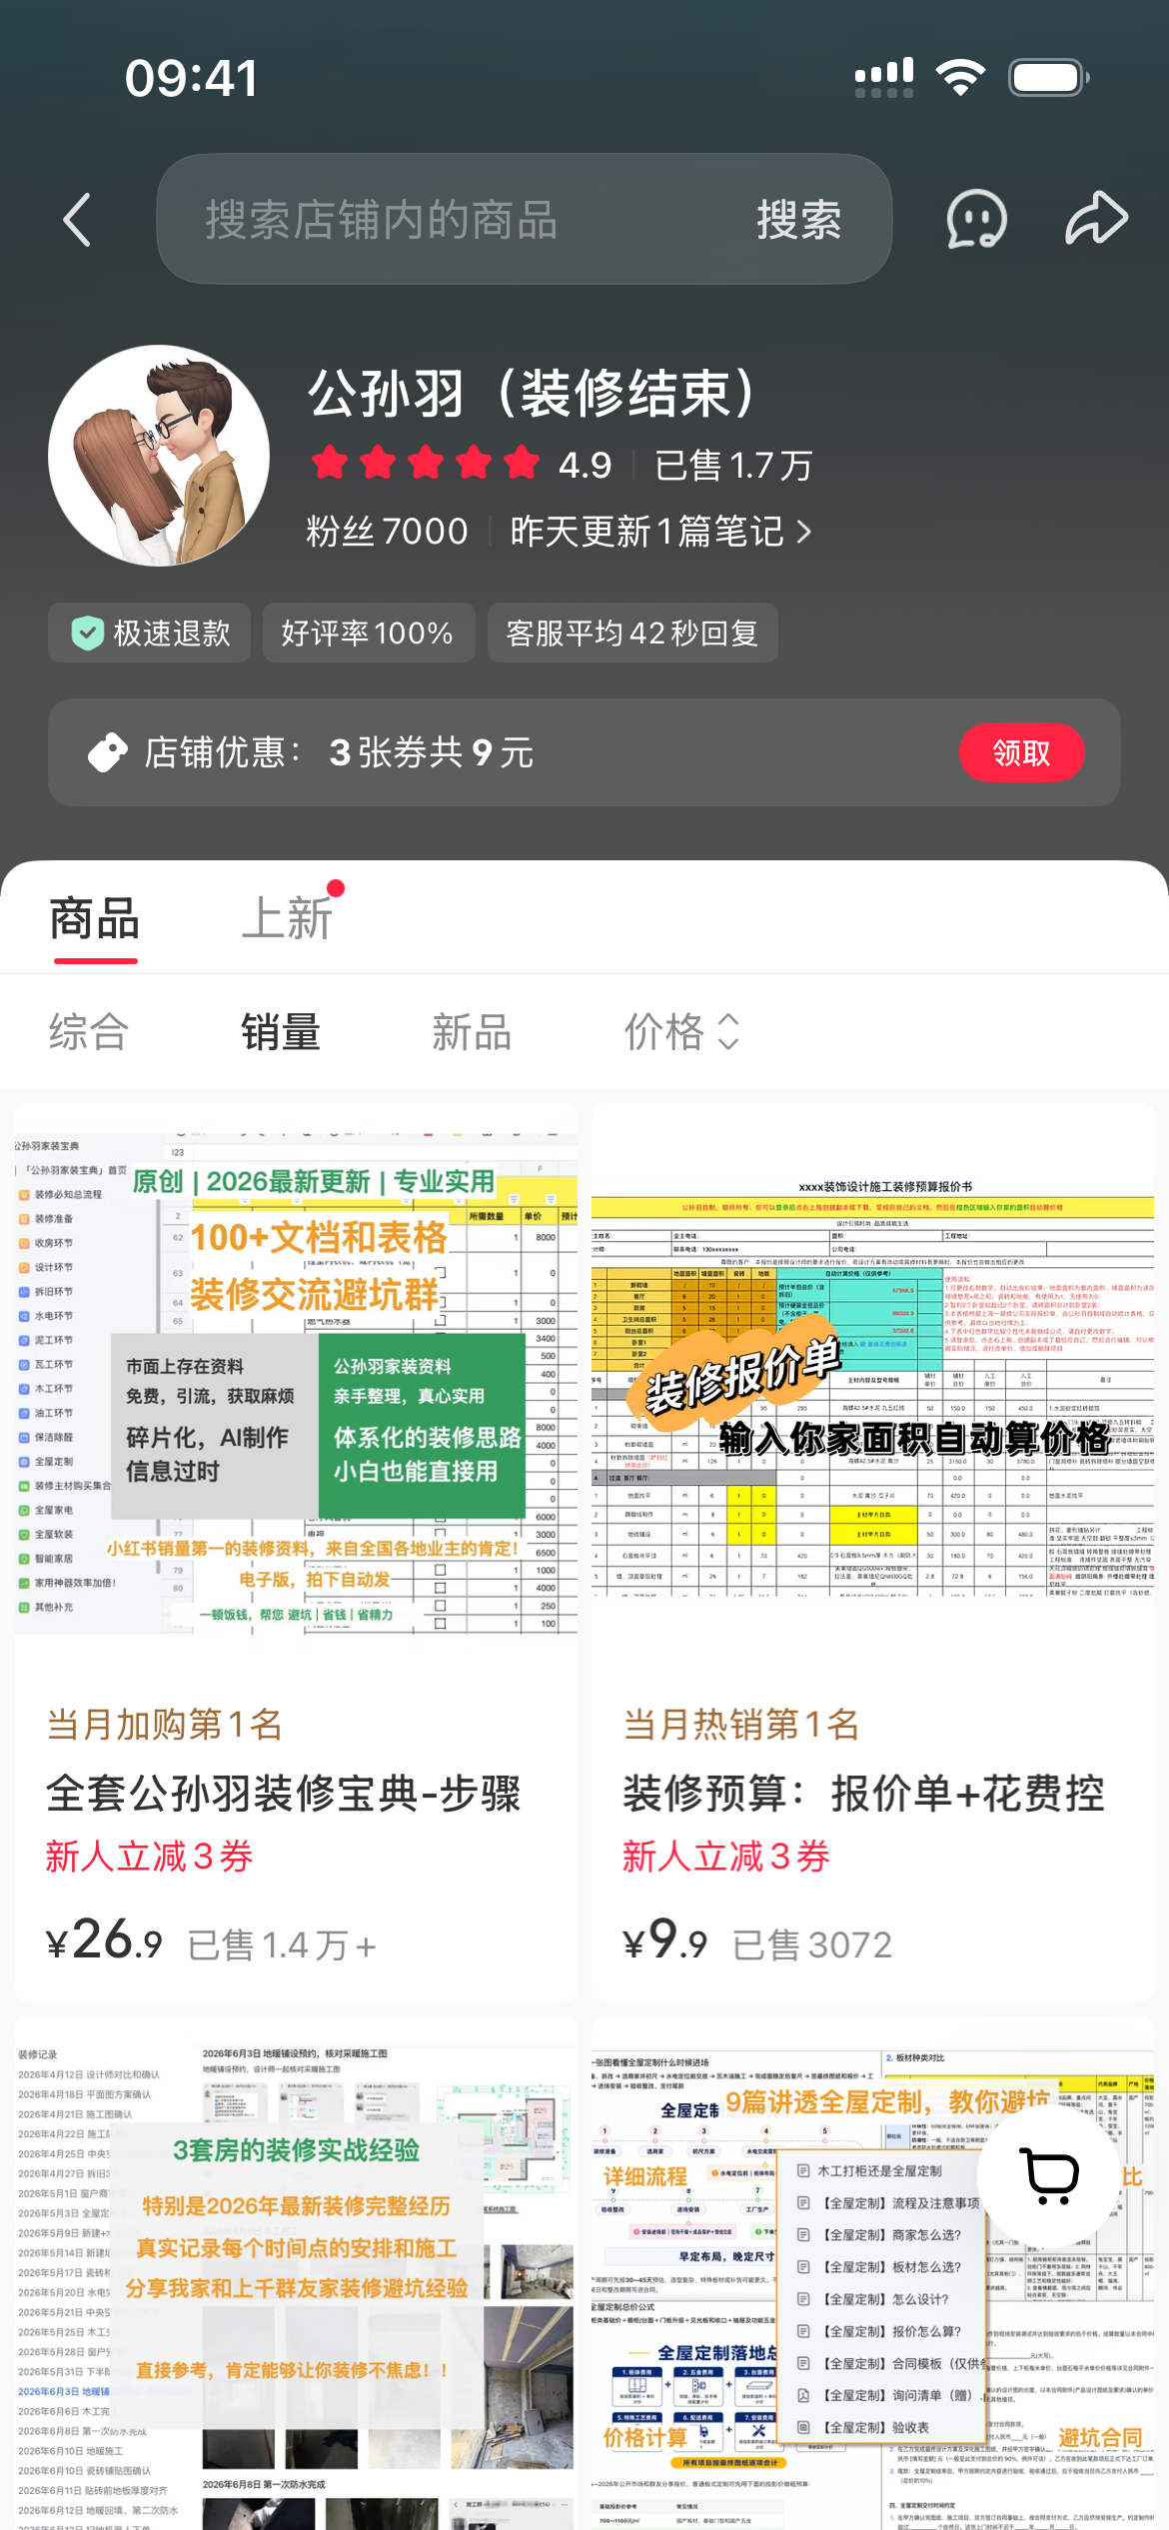1169x2530 pixels.
Task: Tap product title 装修预算：报价单+花费控
Action: [864, 1794]
